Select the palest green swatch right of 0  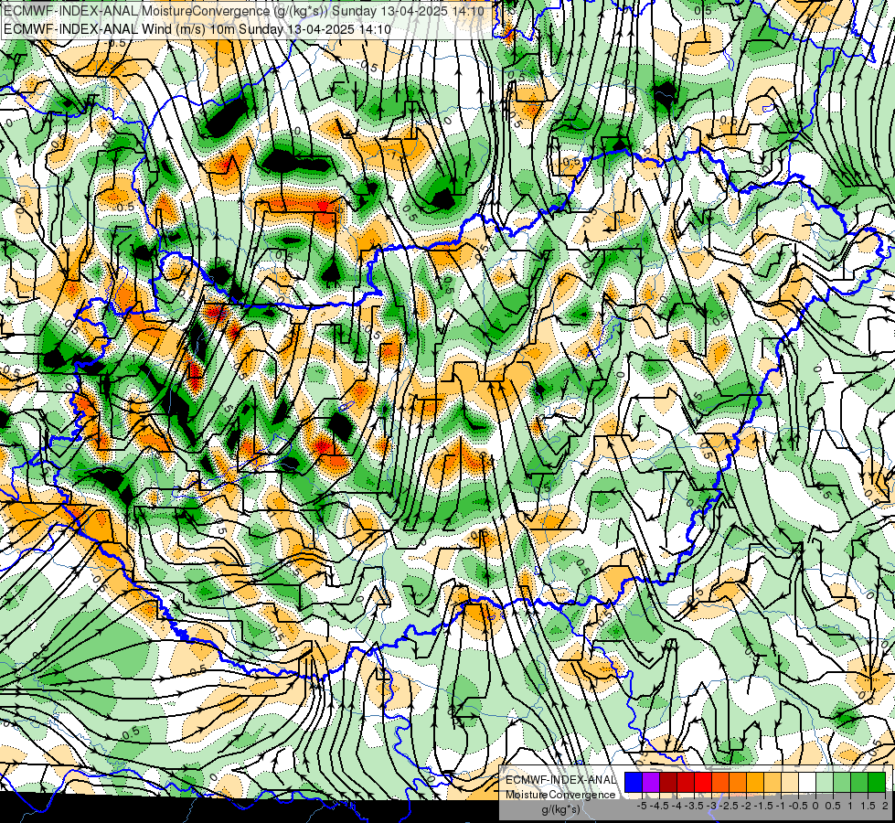825,783
